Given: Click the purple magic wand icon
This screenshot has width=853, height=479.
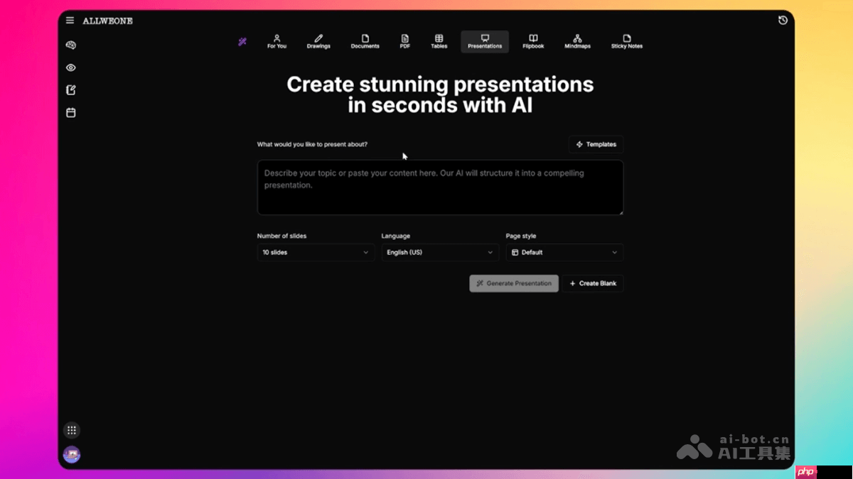Looking at the screenshot, I should 242,42.
